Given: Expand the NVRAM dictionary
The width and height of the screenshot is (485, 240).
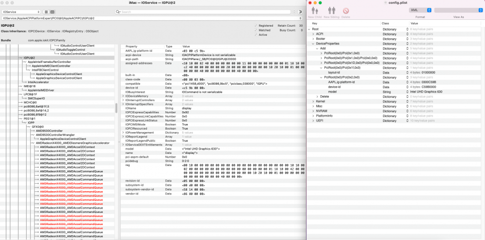Looking at the screenshot, I should tap(313, 111).
